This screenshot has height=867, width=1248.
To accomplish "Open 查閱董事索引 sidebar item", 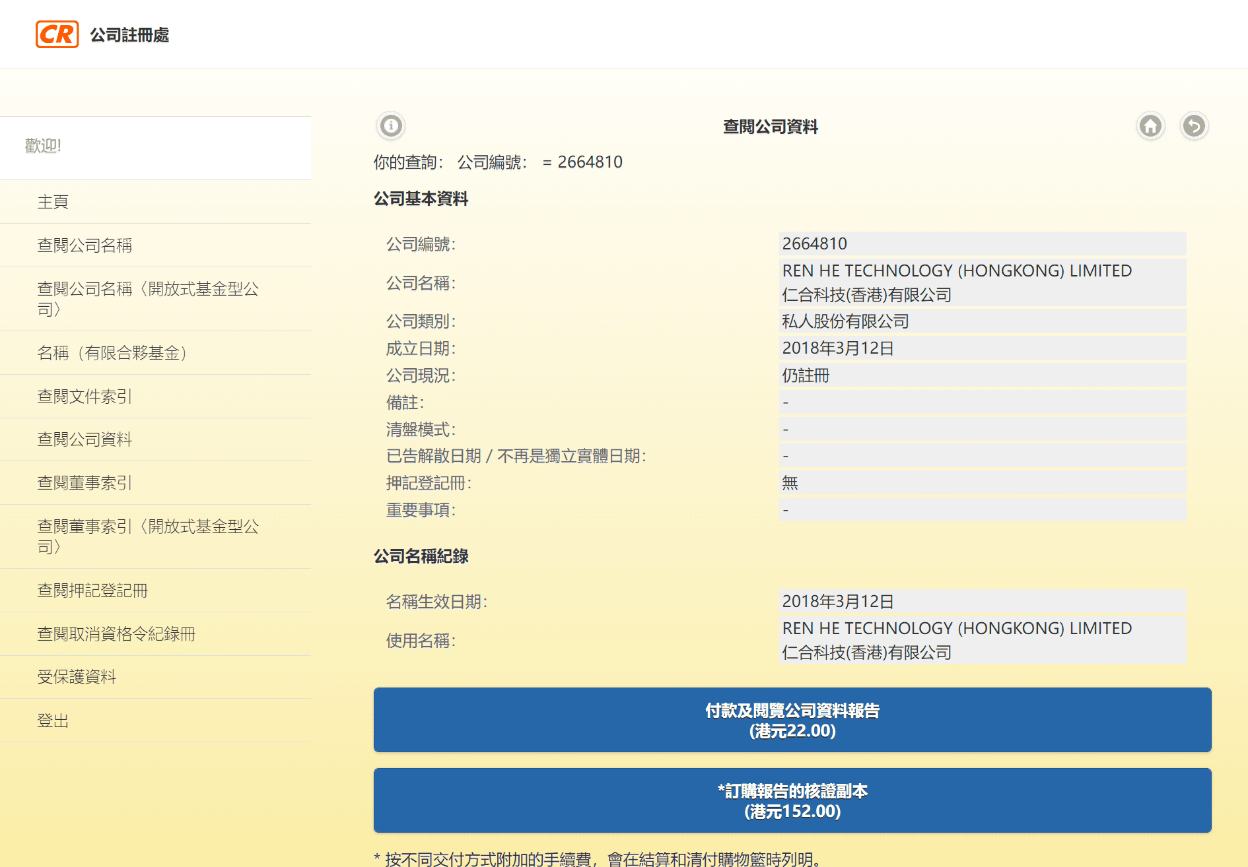I will pos(155,483).
